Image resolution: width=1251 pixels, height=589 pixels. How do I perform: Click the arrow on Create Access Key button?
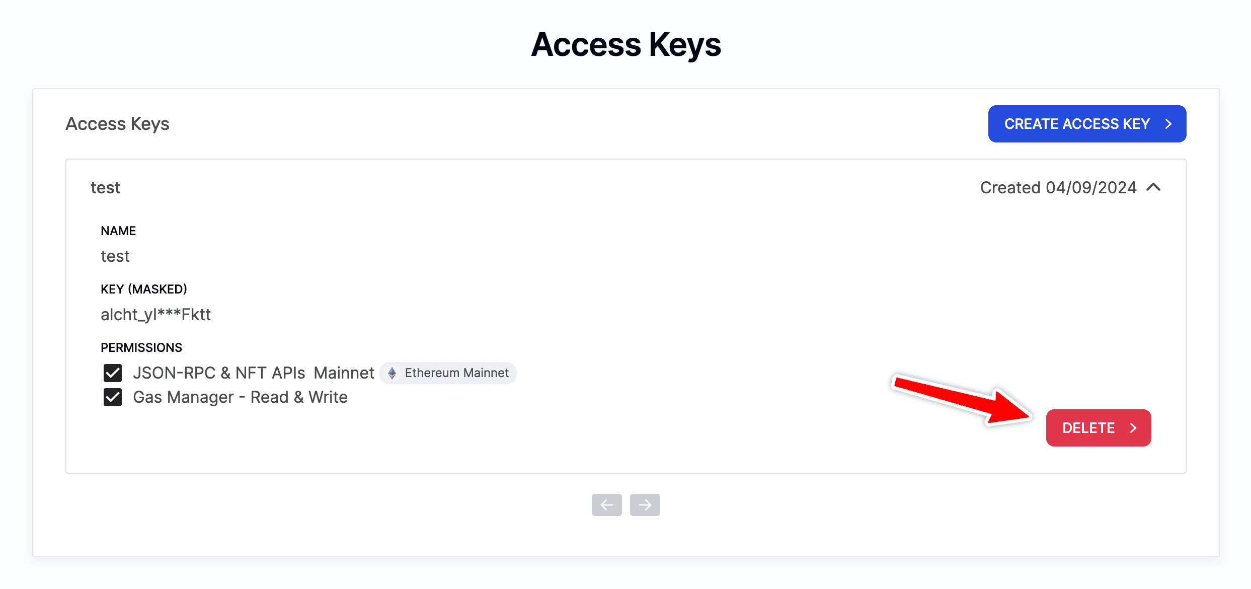click(x=1168, y=124)
